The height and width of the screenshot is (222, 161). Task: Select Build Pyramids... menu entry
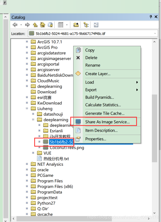[x=107, y=97]
